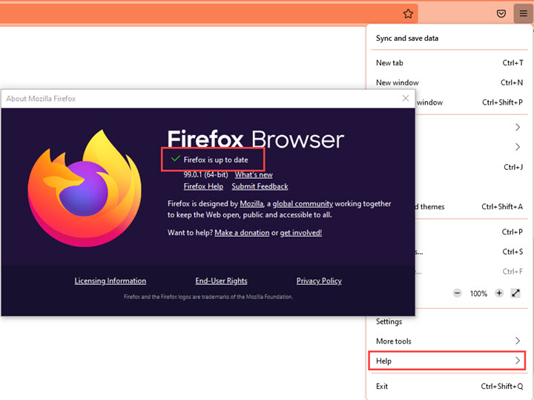
Task: Open Sync and save data
Action: coord(449,38)
